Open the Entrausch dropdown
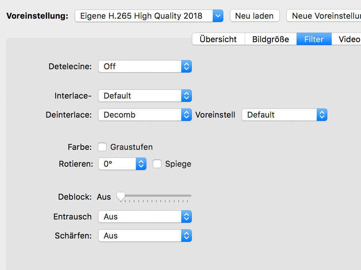Screen dimensions: 361x270 [x=145, y=217]
